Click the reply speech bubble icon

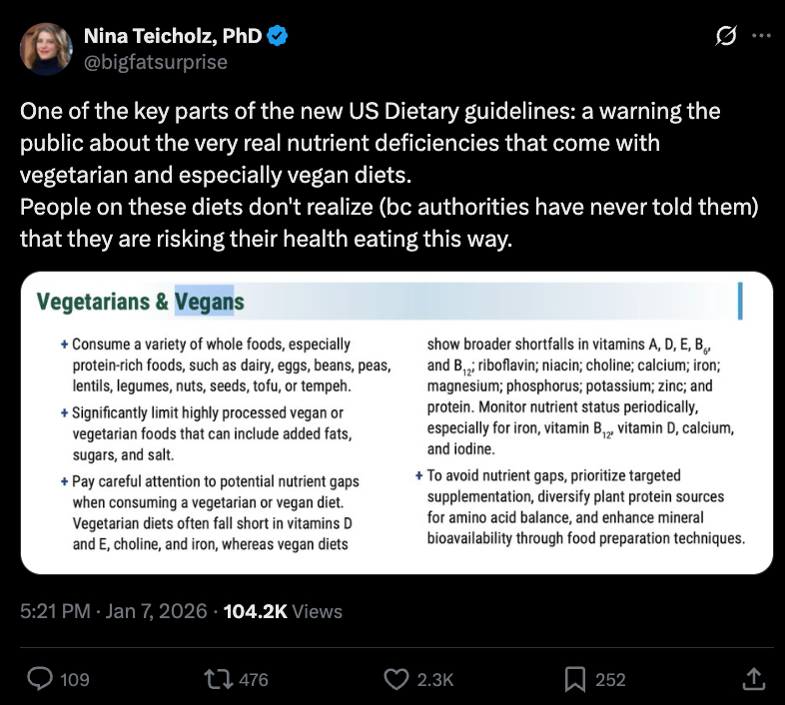[x=40, y=679]
